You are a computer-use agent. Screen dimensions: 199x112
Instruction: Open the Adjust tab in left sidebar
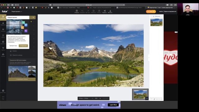(x=3, y=17)
